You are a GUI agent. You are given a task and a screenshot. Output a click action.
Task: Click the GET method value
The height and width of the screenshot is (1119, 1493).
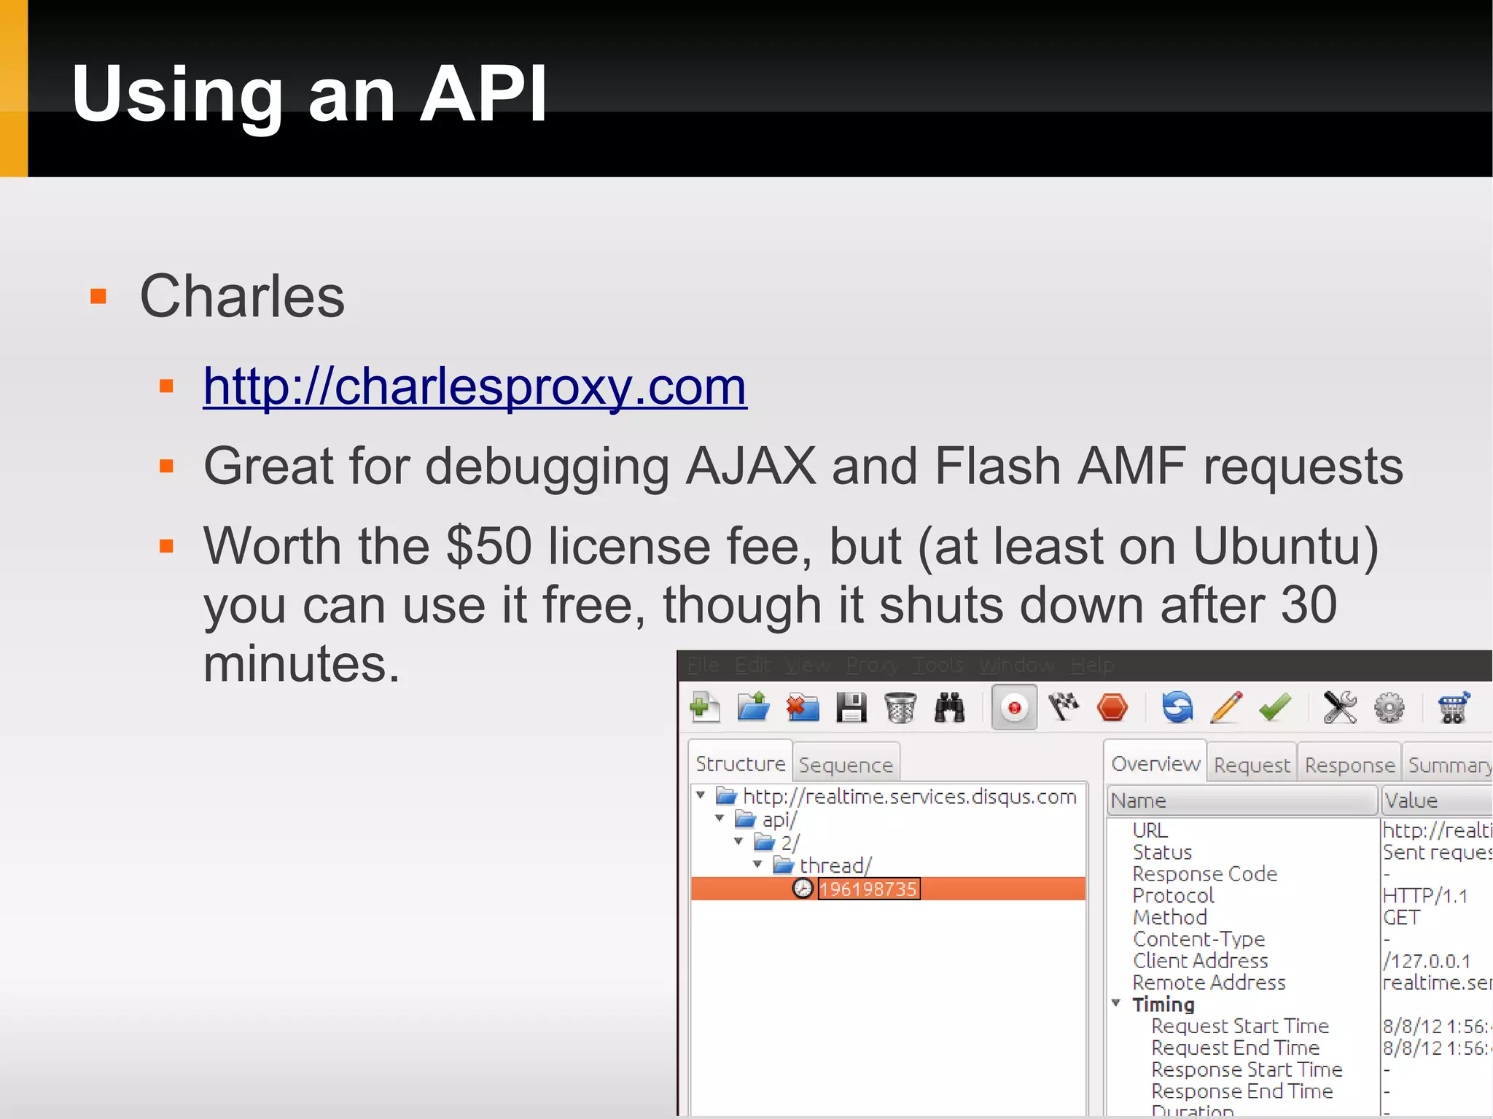(1401, 917)
